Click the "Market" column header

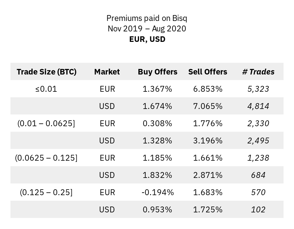[x=107, y=72]
